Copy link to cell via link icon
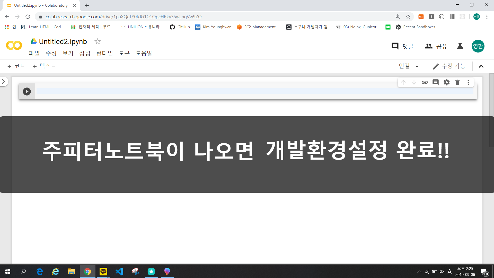The height and width of the screenshot is (278, 494). (x=425, y=82)
